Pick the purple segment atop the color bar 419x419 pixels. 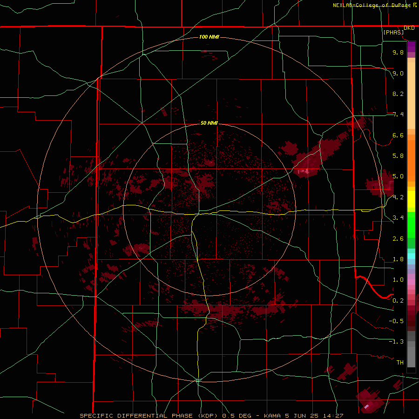[x=411, y=47]
